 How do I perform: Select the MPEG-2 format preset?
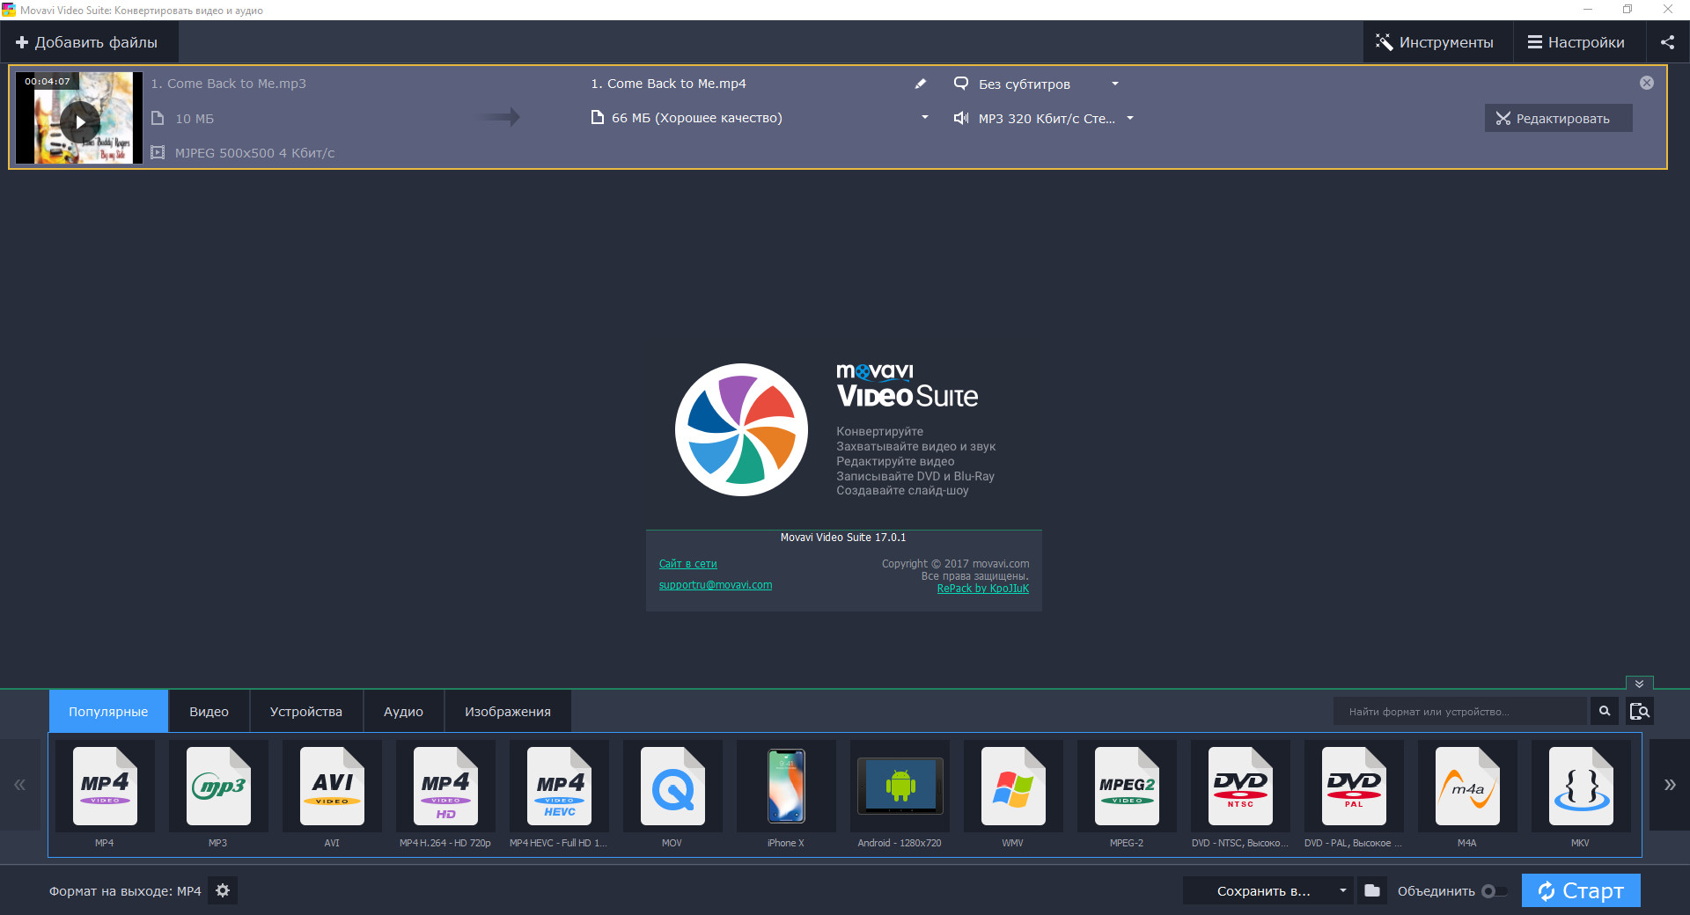1127,786
